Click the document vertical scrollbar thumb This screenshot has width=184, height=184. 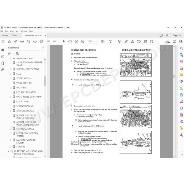click(174, 76)
